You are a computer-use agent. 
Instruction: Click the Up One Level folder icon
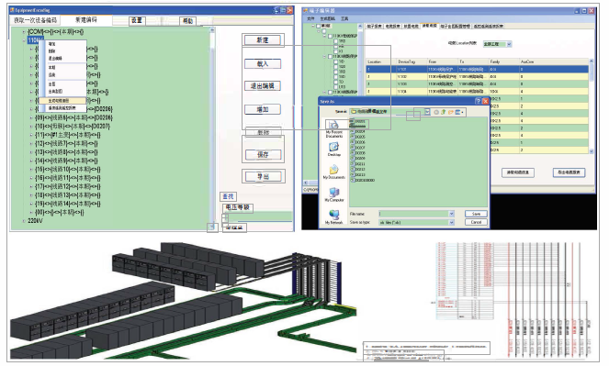(443, 112)
